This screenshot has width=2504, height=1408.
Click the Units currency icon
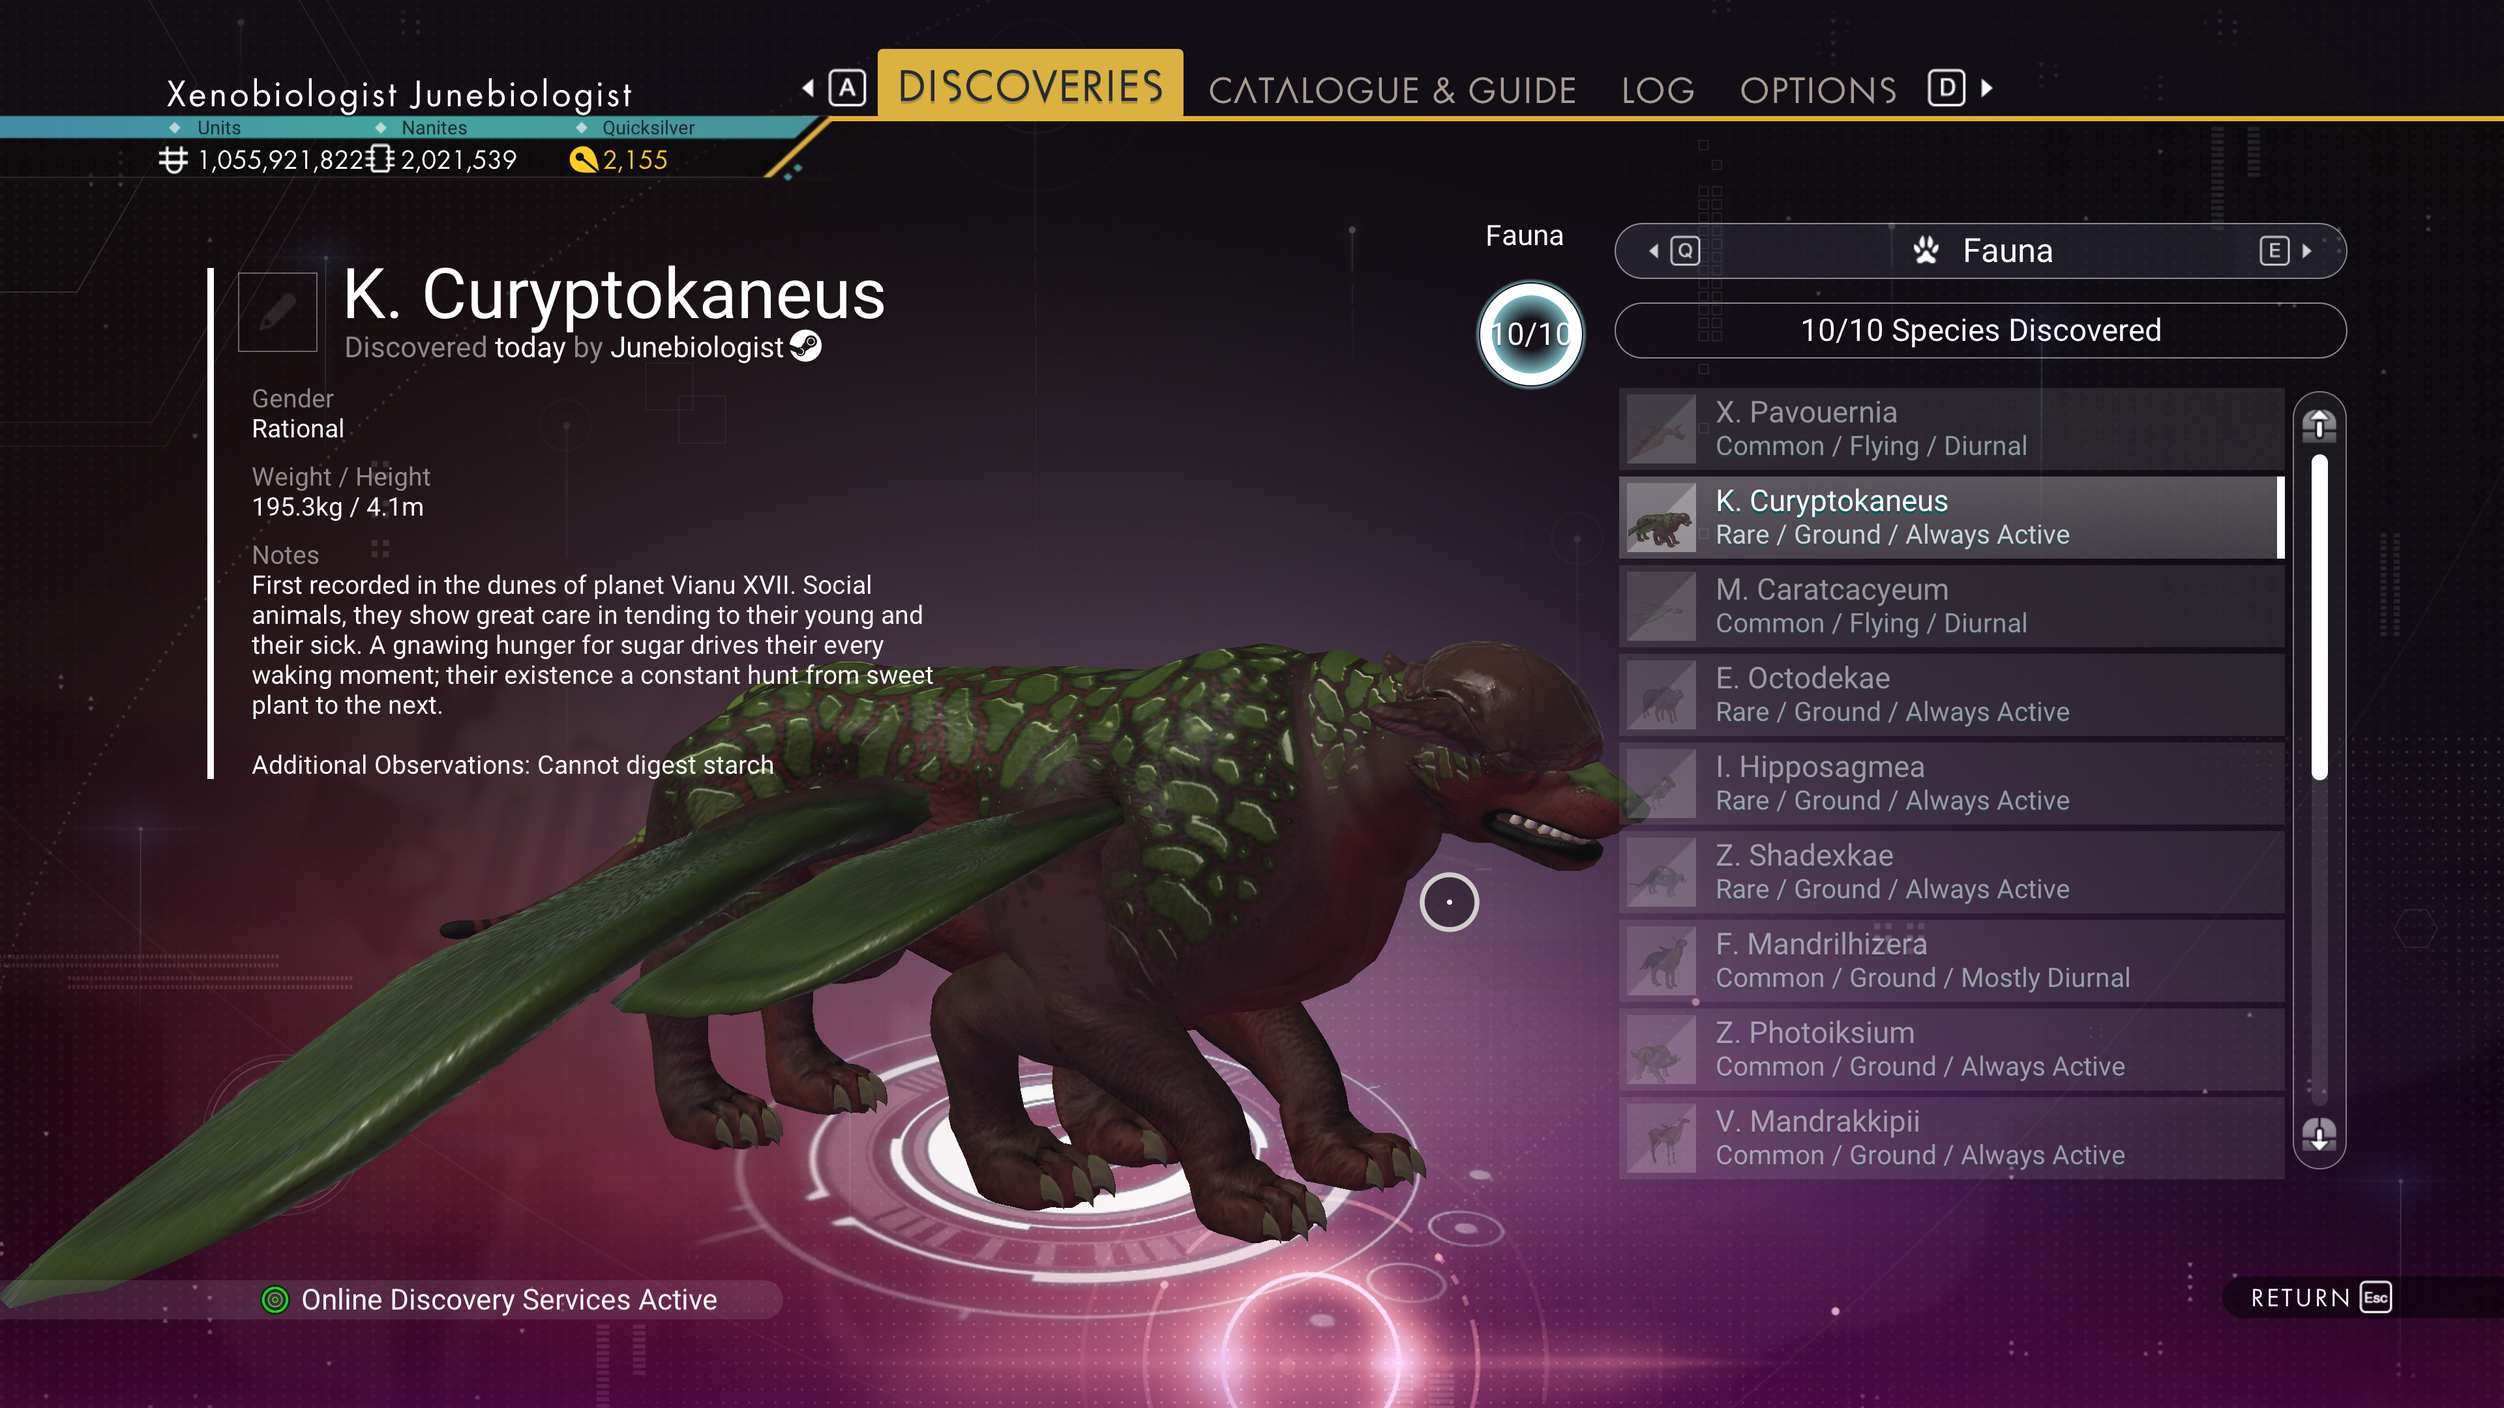(x=173, y=159)
